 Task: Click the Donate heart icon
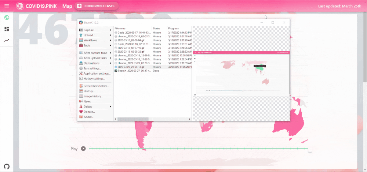[x=81, y=112]
